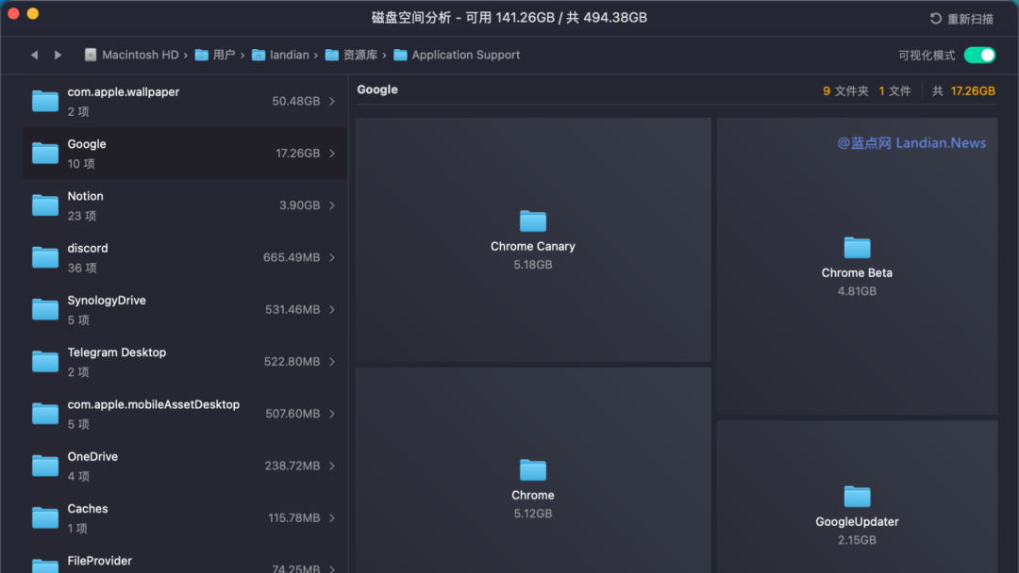Click the '10 项' item count under Google

81,164
